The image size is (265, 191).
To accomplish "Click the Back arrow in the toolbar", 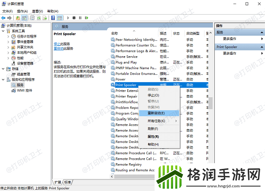I will pyautogui.click(x=4, y=18).
